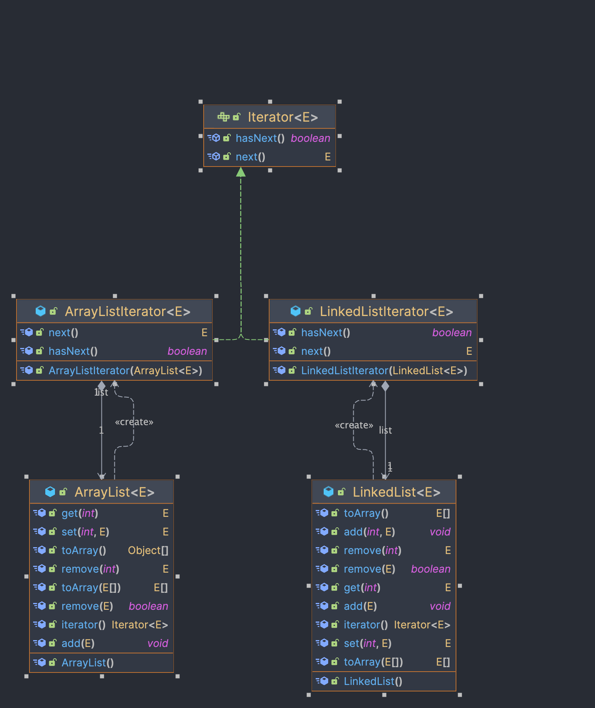Viewport: 595px width, 708px height.
Task: Select toArray(E[]) in ArrayList<E>
Action: (101, 588)
